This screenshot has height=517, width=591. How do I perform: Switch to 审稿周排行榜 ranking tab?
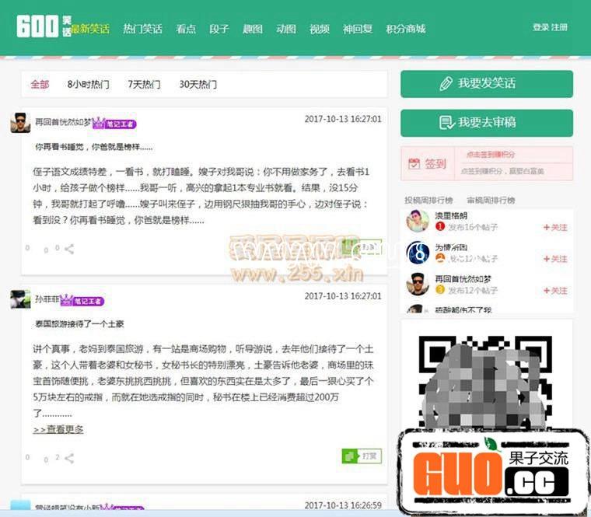pos(491,200)
